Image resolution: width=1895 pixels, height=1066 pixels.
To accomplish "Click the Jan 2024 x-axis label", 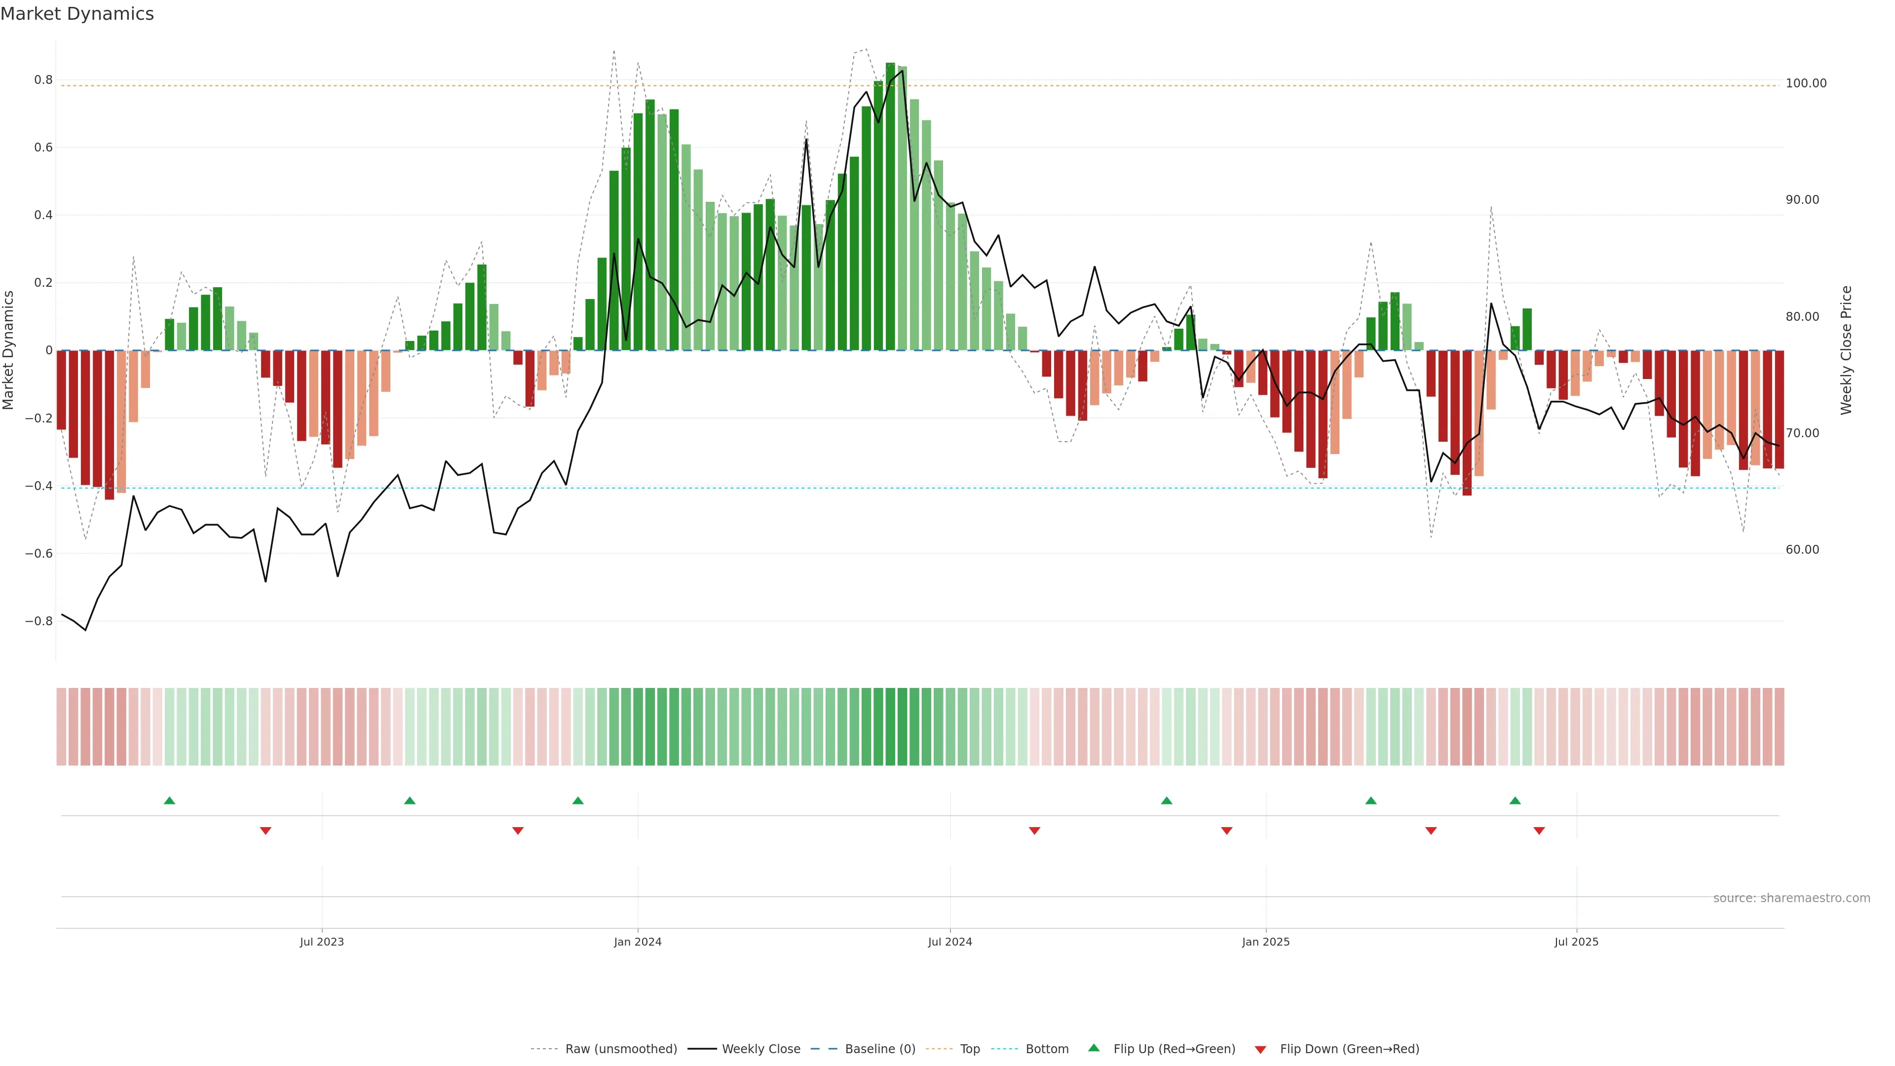I will [x=638, y=942].
